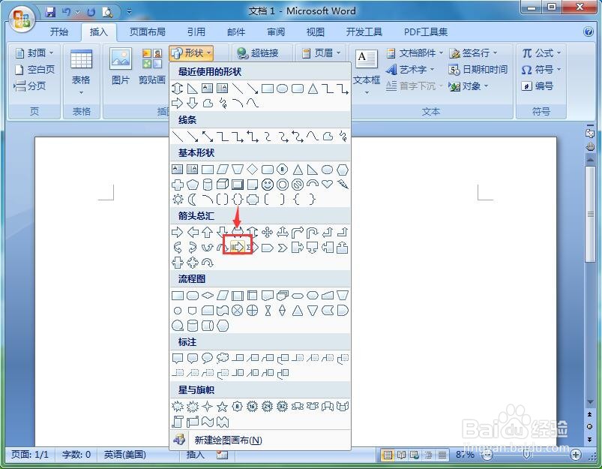Switch to print layout view button
This screenshot has width=602, height=469.
tap(388, 455)
